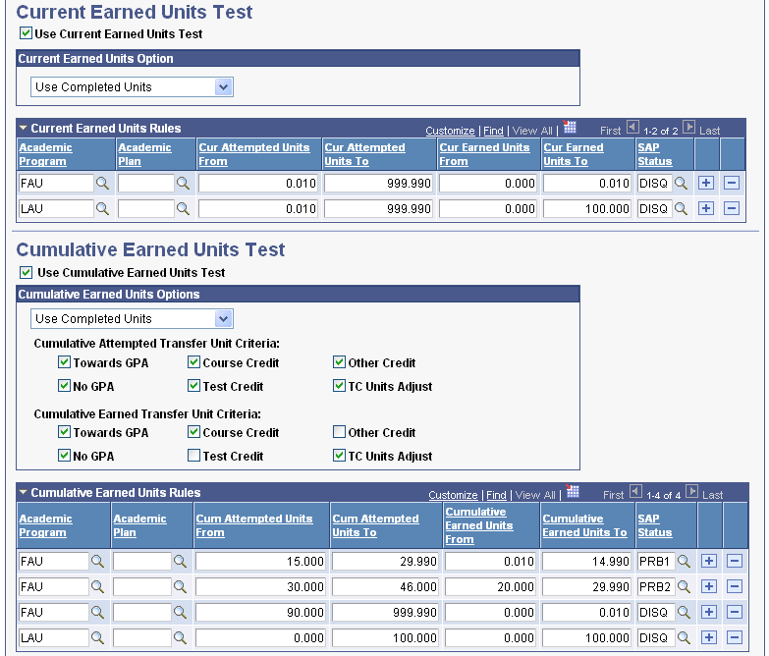Show previous row in Cumulative Earned Units Rules

tap(635, 492)
